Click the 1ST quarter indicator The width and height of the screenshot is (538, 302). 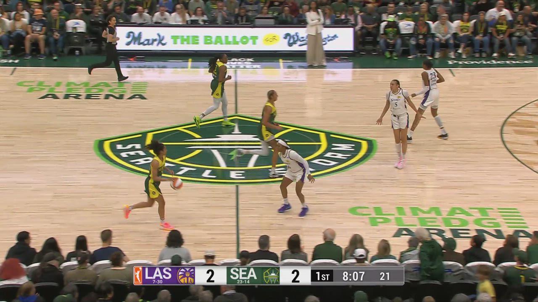click(322, 276)
